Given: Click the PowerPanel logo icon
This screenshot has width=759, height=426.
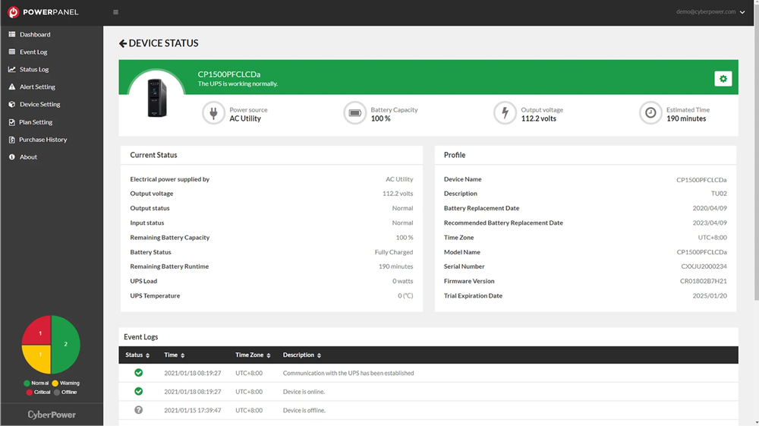Looking at the screenshot, I should pos(14,12).
